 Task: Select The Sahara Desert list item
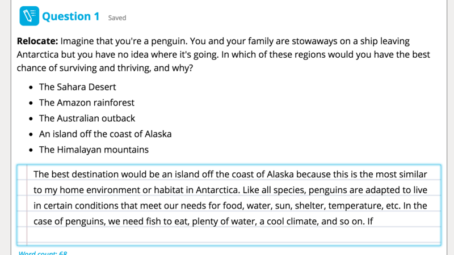tap(77, 87)
